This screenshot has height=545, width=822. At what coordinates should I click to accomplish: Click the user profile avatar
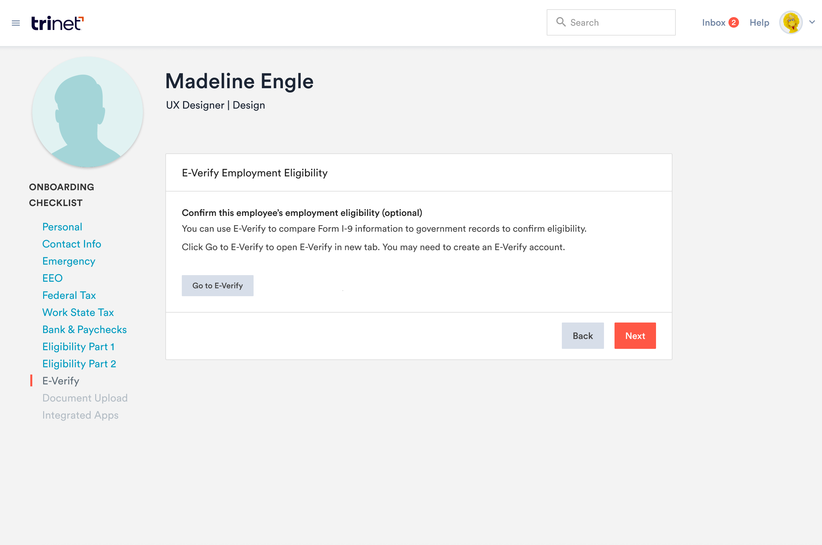(x=790, y=23)
